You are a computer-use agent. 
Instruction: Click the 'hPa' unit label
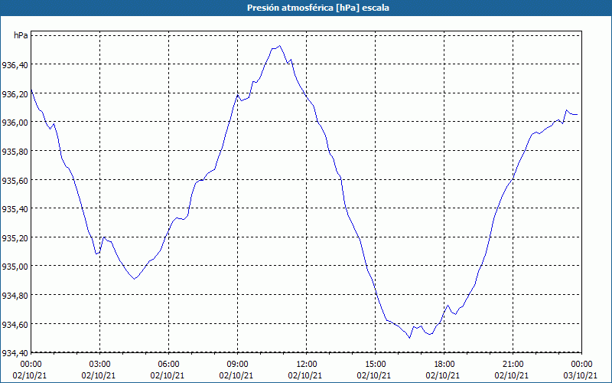click(21, 35)
